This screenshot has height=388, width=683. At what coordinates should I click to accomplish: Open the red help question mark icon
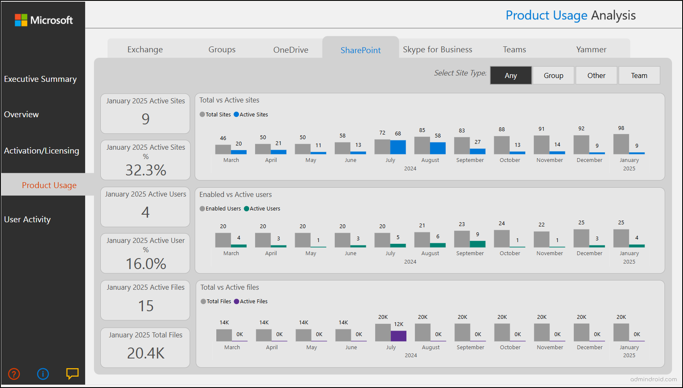click(14, 374)
